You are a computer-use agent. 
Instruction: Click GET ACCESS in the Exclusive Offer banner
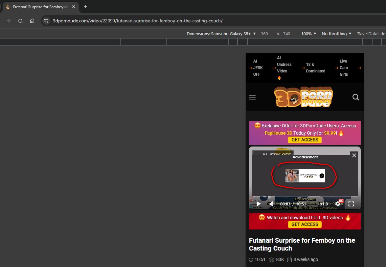point(305,140)
